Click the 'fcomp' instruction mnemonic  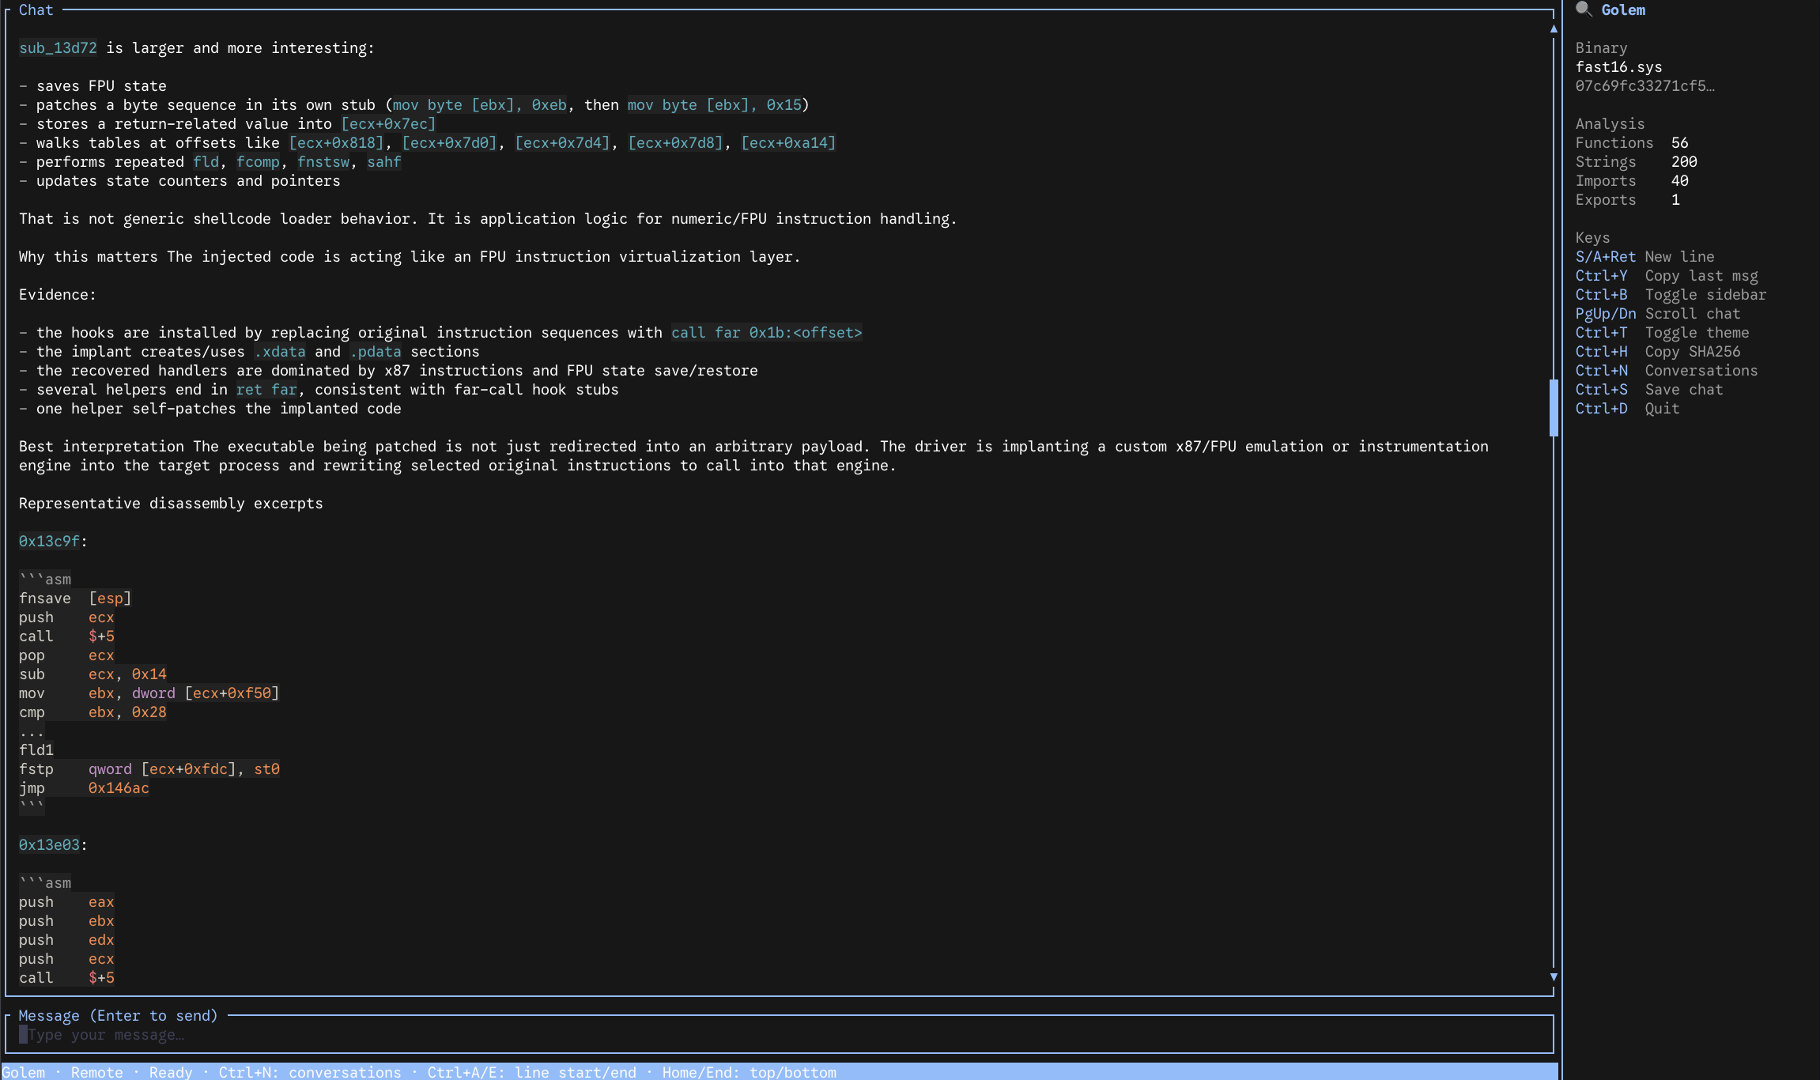(258, 162)
